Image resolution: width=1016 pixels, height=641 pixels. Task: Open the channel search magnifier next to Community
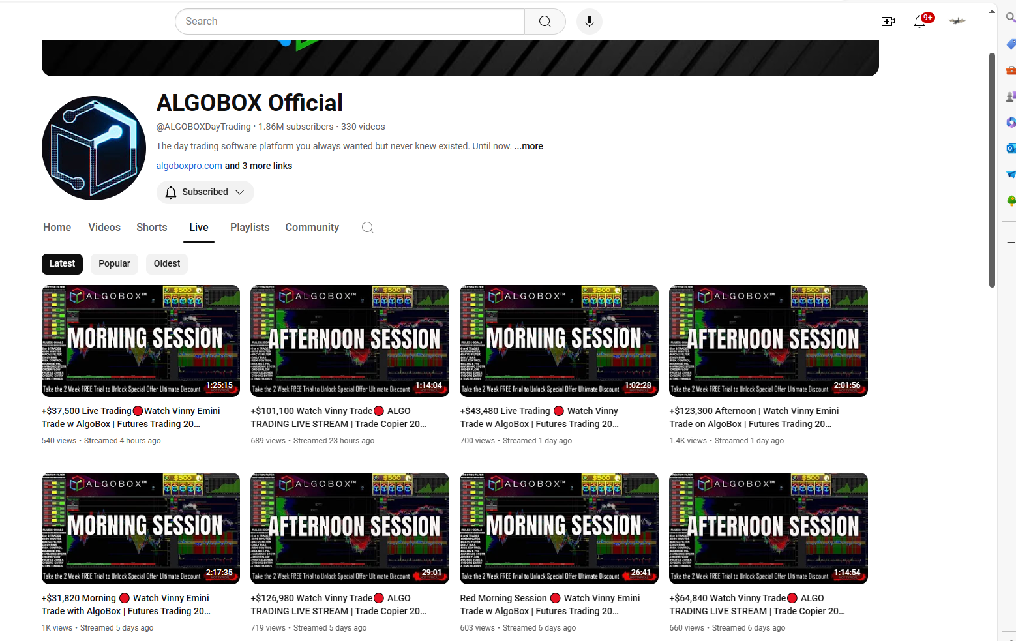(368, 227)
